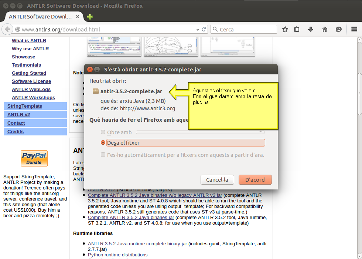362x259 pixels.
Task: Select the Desa el fitxer radio button
Action: tap(103, 143)
